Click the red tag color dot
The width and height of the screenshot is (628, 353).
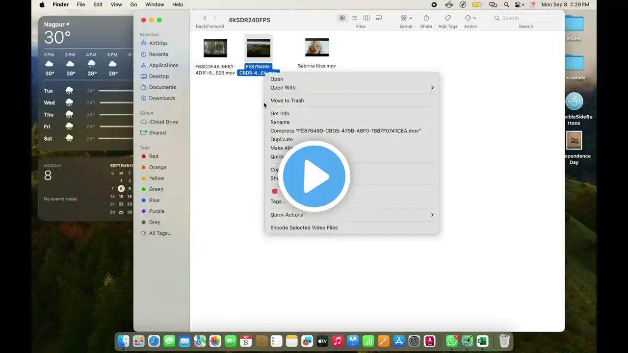pos(275,191)
